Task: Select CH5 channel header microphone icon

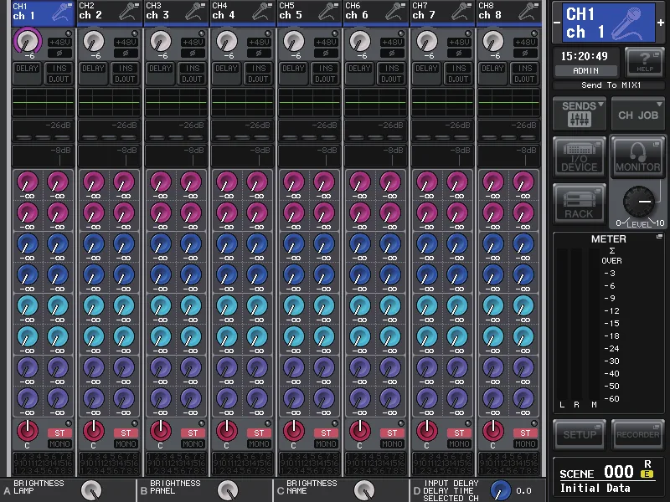Action: coord(329,12)
